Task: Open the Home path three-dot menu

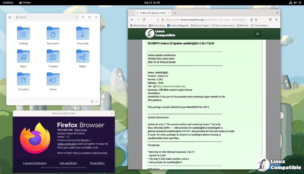Action: point(76,17)
